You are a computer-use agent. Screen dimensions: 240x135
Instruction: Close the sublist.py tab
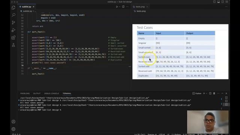[x=33, y=7]
